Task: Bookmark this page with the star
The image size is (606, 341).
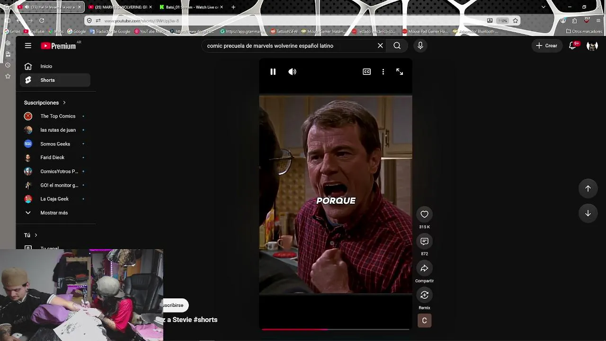Action: [x=516, y=21]
